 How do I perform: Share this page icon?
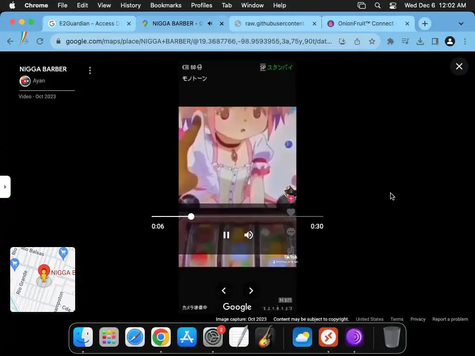pyautogui.click(x=357, y=41)
